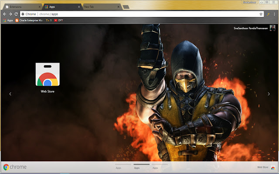279x174 pixels.
Task: Open the Apps bookmarks bar shortcut
Action: point(8,20)
